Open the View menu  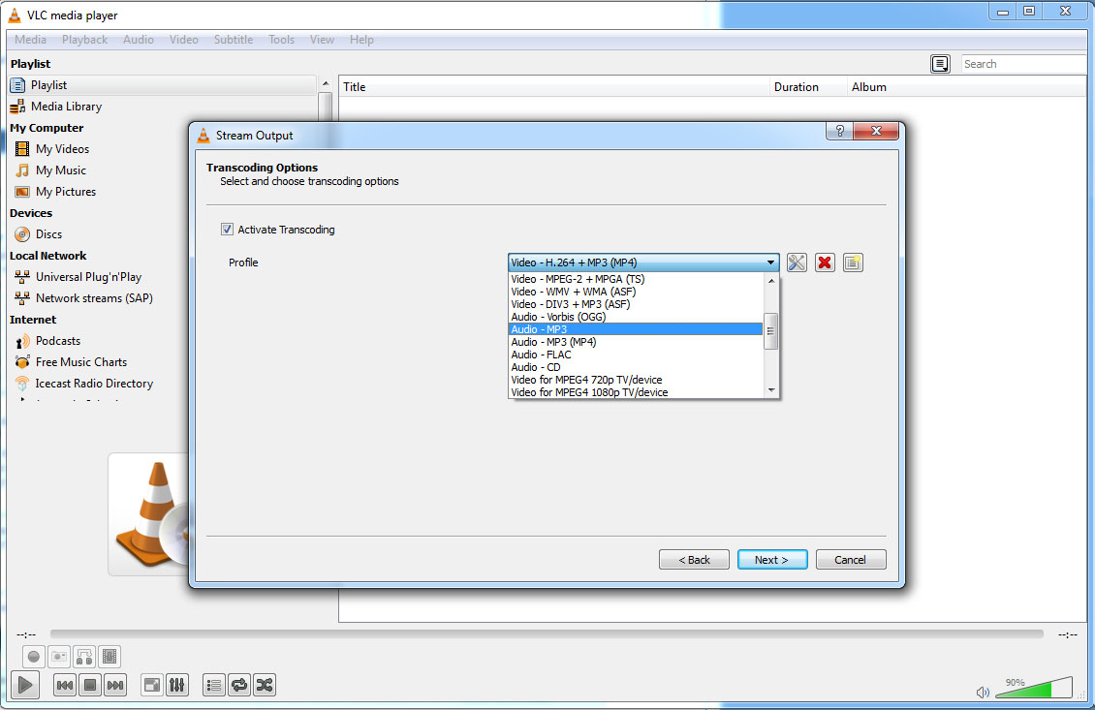point(322,40)
